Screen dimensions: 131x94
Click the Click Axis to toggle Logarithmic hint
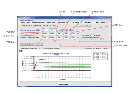pos(51,48)
